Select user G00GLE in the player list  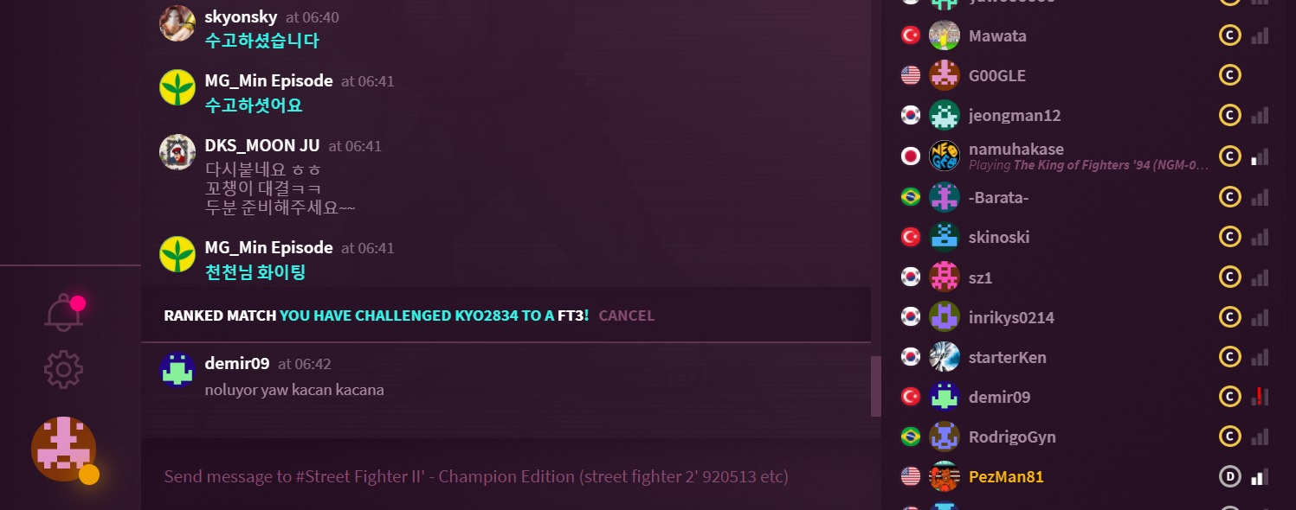pyautogui.click(x=997, y=75)
